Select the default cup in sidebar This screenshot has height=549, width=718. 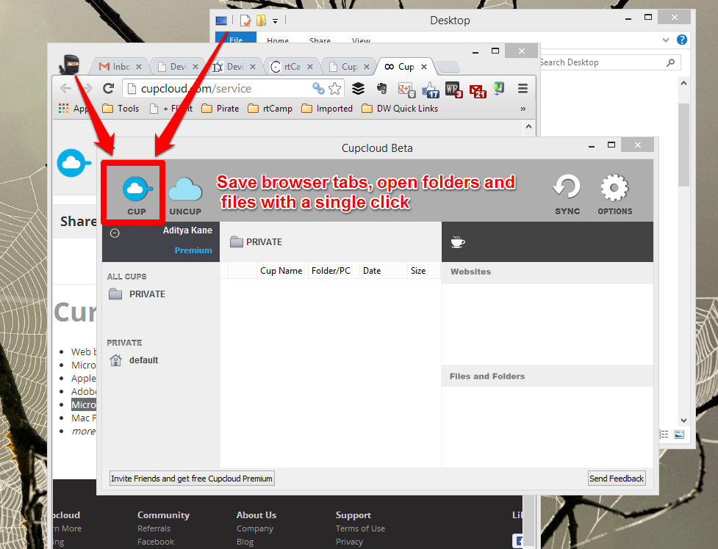(134, 360)
